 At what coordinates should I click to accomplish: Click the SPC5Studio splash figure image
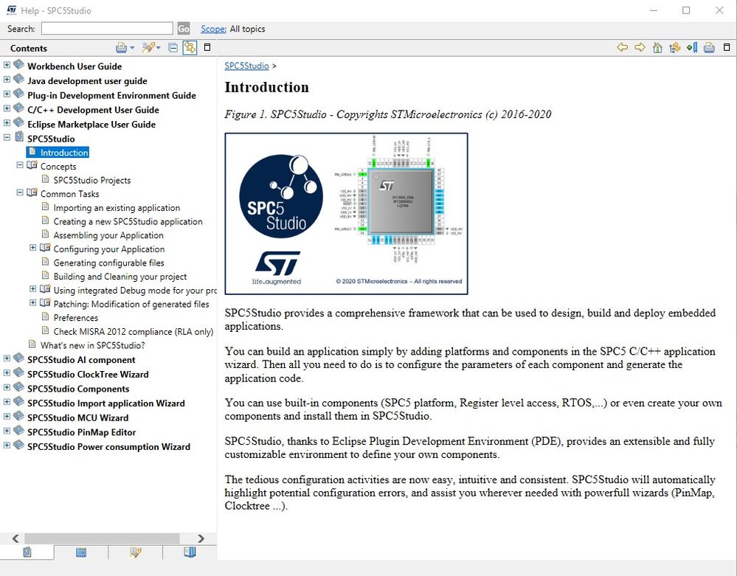click(347, 214)
